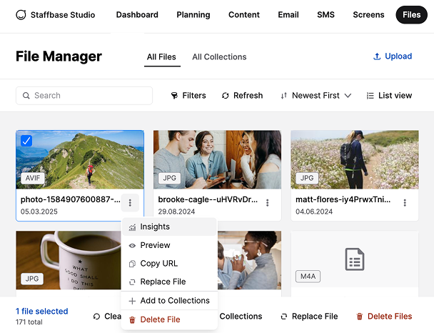Open the actions menu for photo-1584907600887
Viewport: 434px width, 333px height.
tap(130, 203)
